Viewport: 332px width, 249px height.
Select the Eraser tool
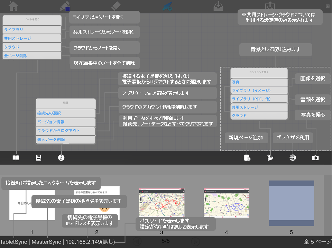116,6
